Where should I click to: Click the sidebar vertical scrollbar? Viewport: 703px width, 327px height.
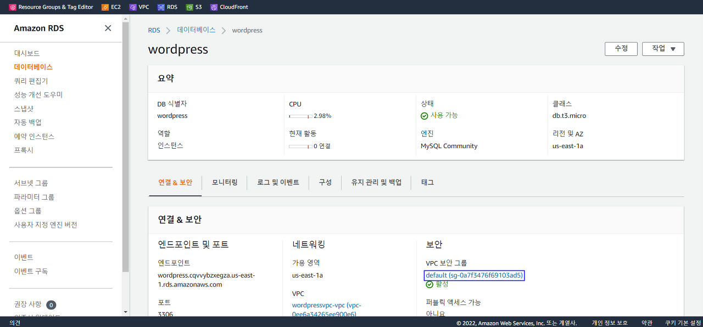click(126, 148)
